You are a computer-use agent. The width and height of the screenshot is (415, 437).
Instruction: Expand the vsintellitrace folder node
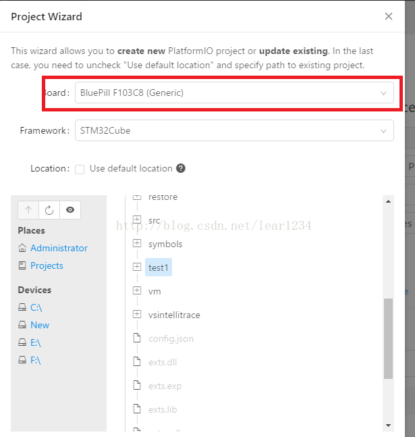tap(137, 314)
